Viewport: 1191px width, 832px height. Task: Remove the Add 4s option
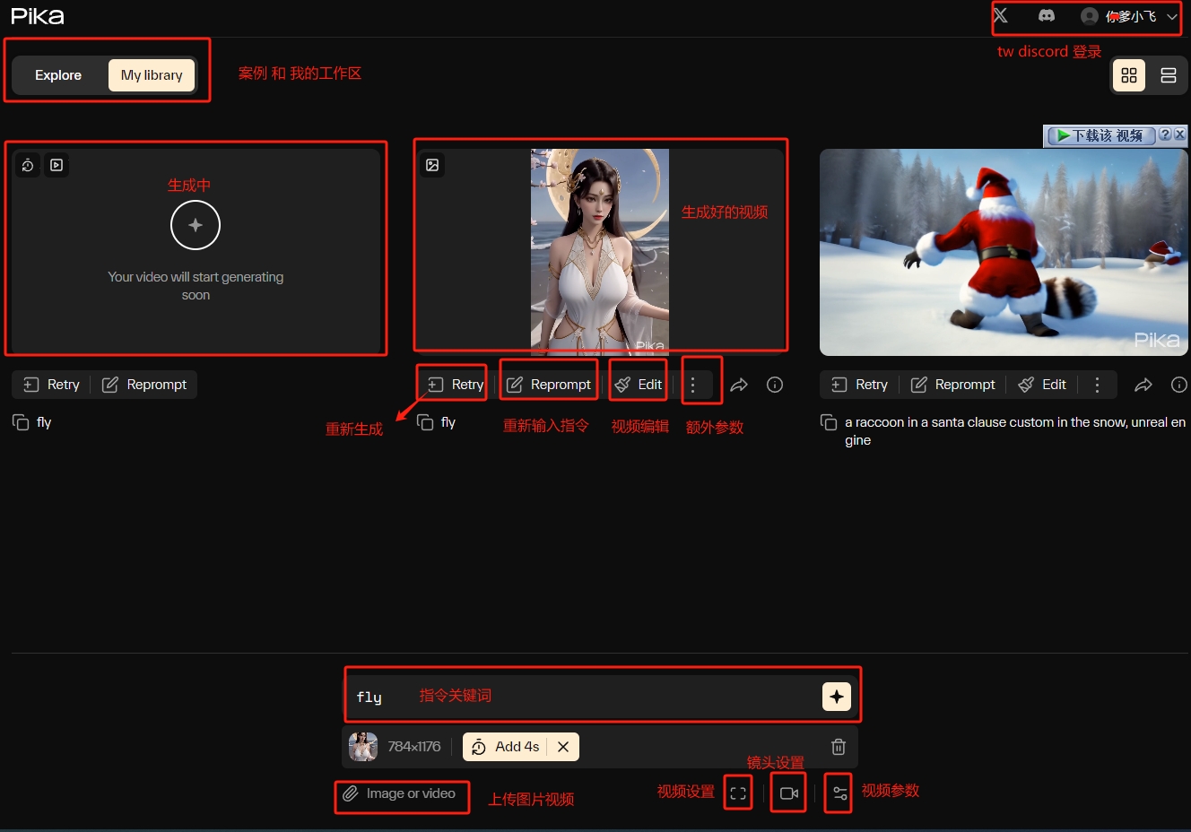tap(563, 747)
